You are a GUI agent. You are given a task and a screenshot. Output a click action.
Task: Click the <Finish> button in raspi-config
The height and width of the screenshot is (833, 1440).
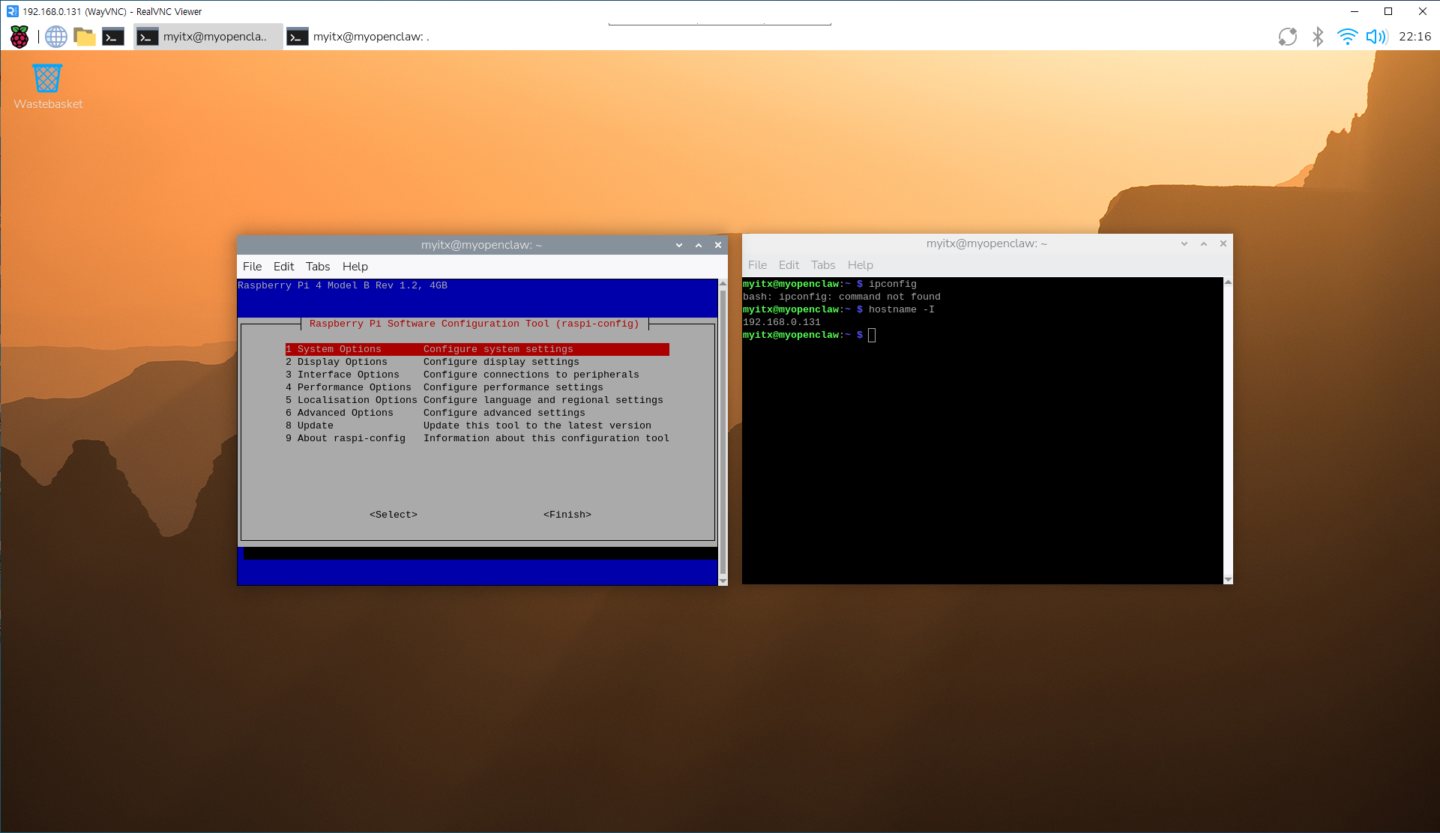(567, 515)
